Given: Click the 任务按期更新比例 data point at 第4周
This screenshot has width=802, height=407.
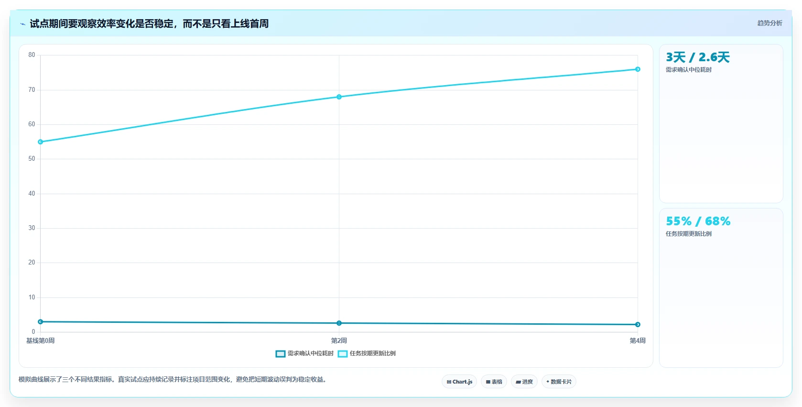Looking at the screenshot, I should click(638, 69).
